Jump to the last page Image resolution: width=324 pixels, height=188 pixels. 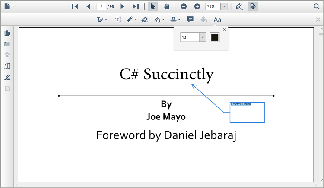(136, 6)
